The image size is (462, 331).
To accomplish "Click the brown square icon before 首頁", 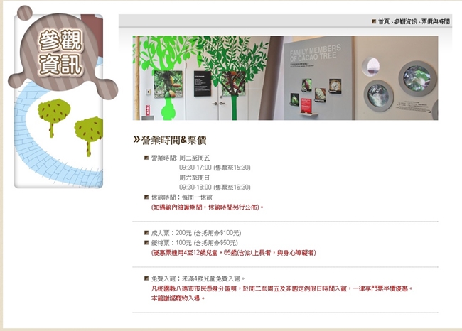I will pyautogui.click(x=374, y=21).
